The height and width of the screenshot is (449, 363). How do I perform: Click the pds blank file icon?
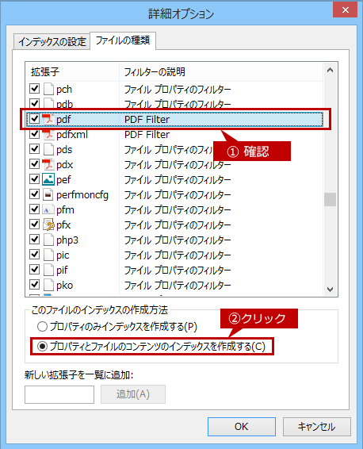[48, 149]
